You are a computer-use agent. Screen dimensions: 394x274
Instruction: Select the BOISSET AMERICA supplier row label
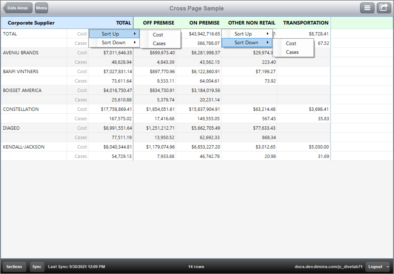[x=22, y=90]
